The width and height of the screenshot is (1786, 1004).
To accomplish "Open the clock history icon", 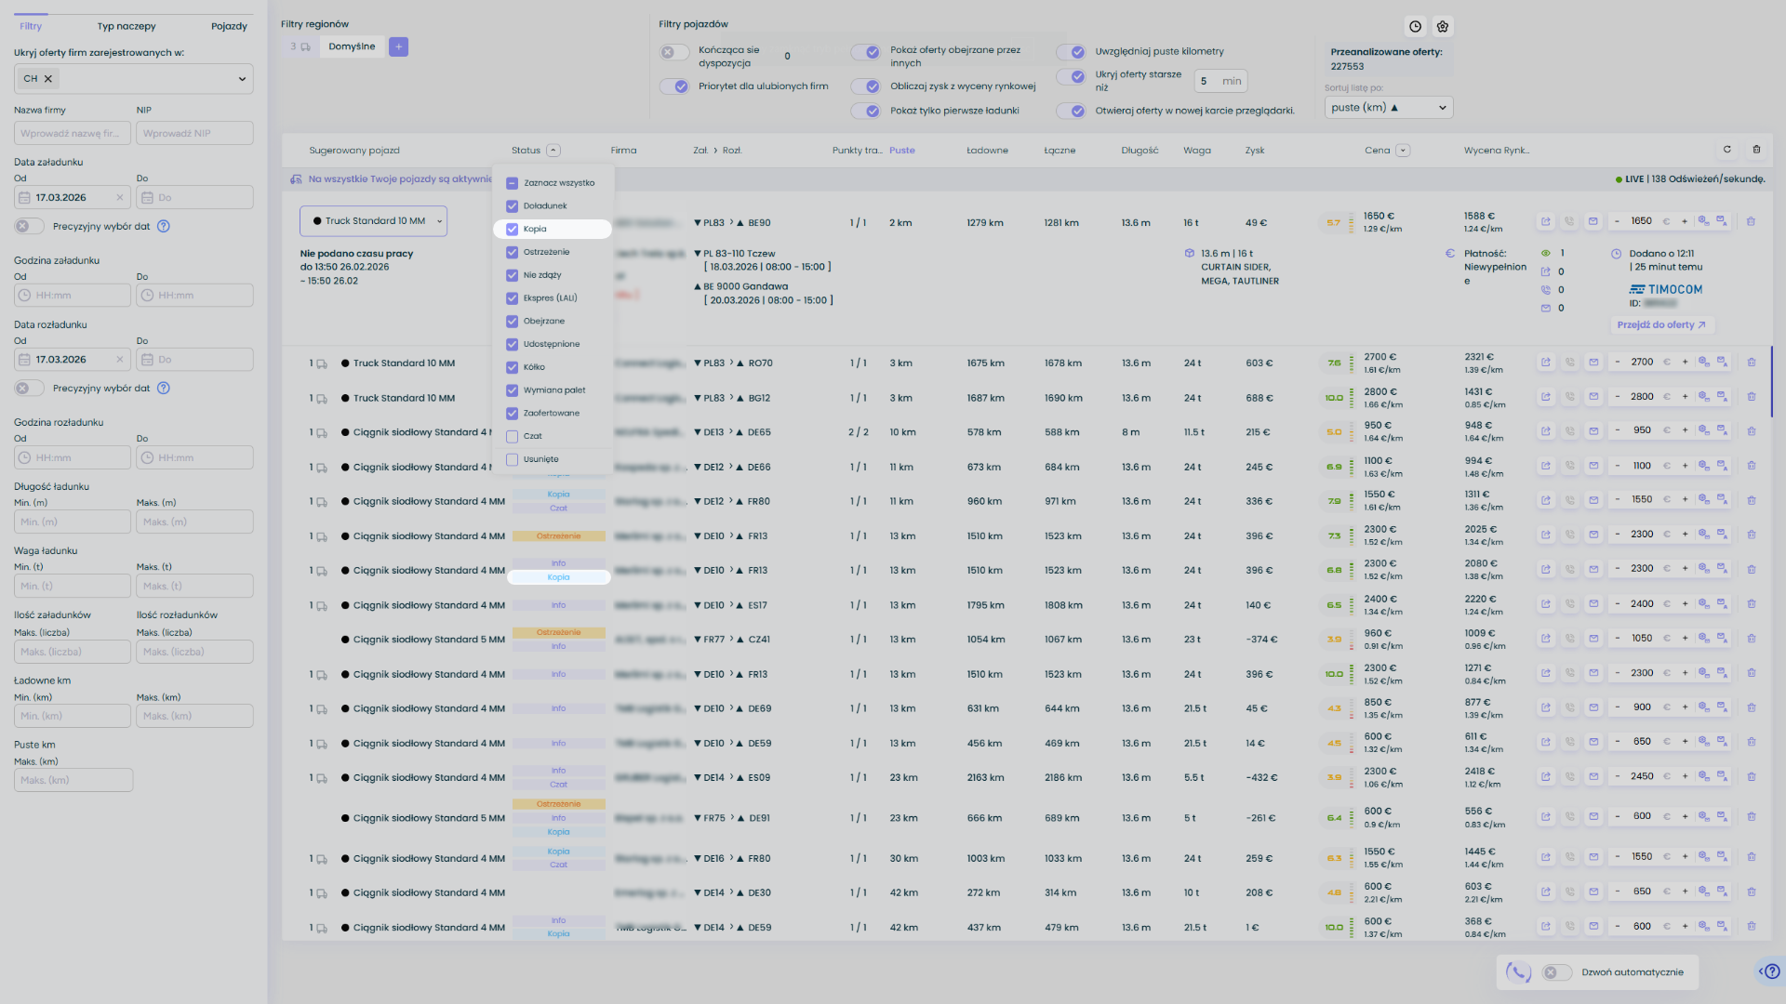I will click(1415, 27).
